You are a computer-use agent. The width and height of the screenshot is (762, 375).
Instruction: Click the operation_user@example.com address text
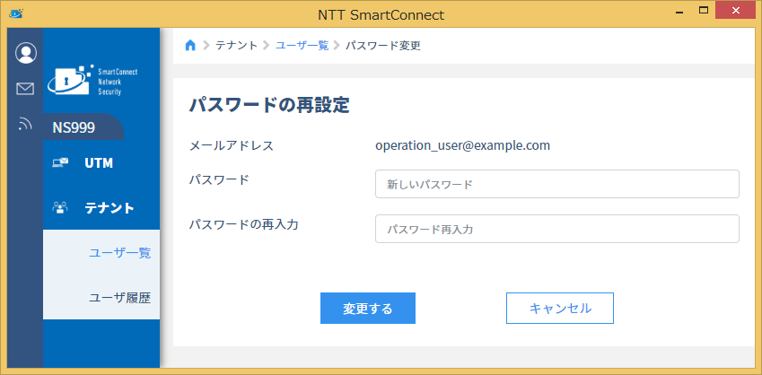pos(462,145)
